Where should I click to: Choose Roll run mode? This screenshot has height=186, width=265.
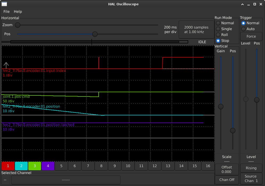(218, 35)
